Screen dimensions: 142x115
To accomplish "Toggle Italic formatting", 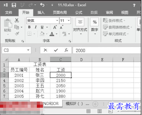I will [x=36, y=27].
